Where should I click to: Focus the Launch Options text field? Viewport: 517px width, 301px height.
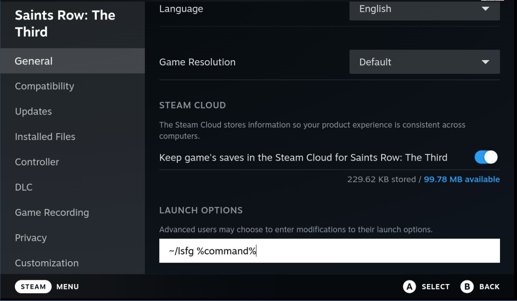tap(329, 251)
